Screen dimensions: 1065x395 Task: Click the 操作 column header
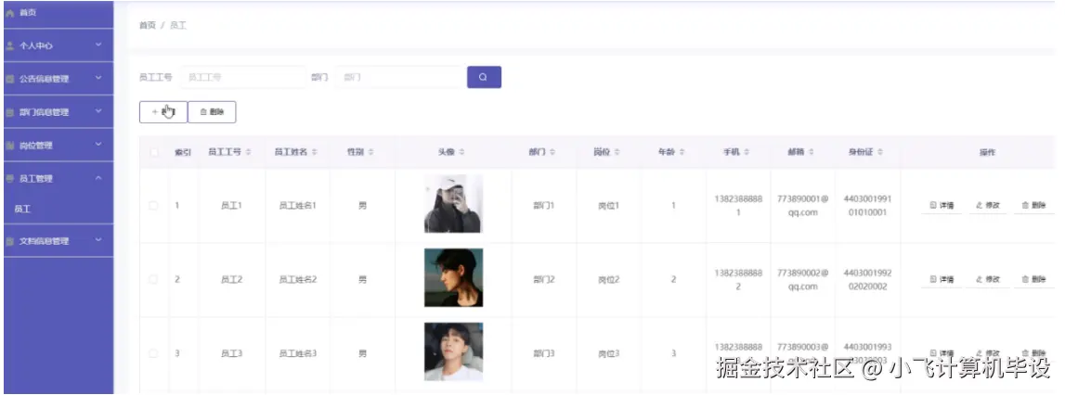[x=987, y=152]
